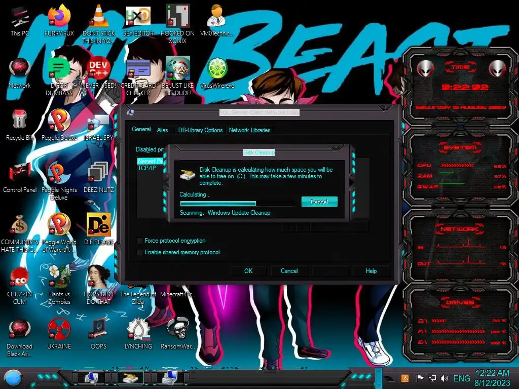Click OK in the Client Network Utility
The width and height of the screenshot is (519, 389).
point(248,271)
